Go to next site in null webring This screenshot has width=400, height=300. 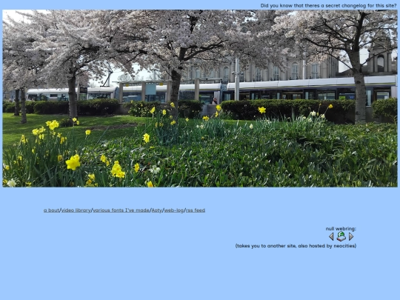coord(351,237)
